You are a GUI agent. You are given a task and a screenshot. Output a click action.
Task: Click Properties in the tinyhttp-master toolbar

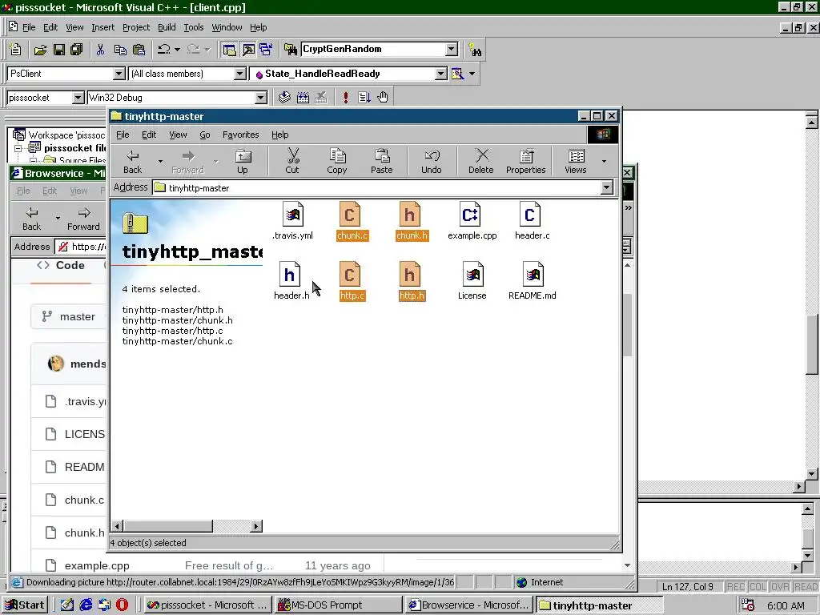(x=525, y=162)
